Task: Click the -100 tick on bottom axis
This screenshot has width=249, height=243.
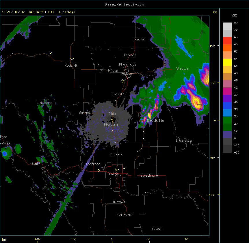Action: (36, 239)
